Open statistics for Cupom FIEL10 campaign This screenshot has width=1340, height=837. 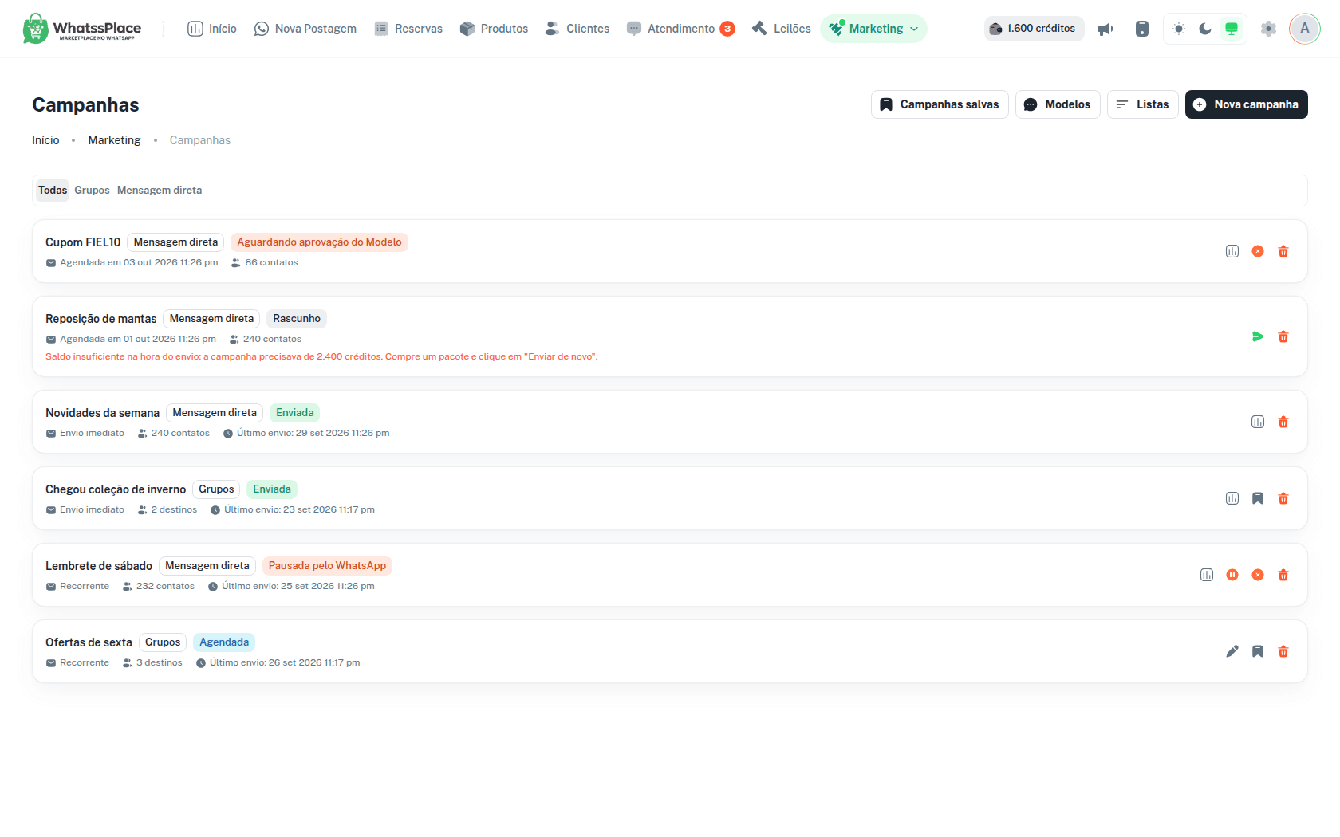pyautogui.click(x=1232, y=251)
